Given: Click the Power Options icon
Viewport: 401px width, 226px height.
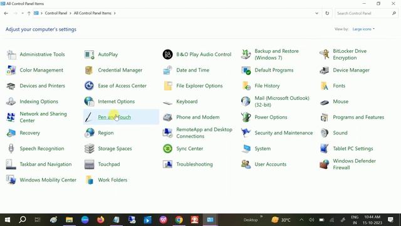Looking at the screenshot, I should (x=246, y=117).
